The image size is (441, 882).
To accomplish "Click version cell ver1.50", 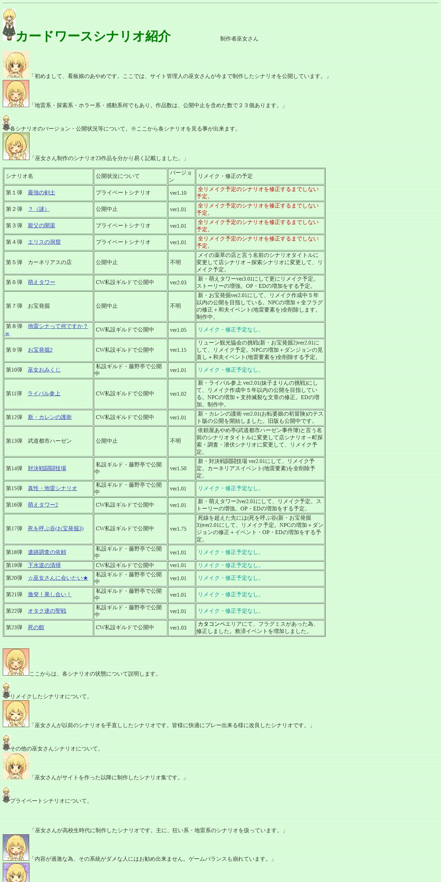I will pos(181,468).
